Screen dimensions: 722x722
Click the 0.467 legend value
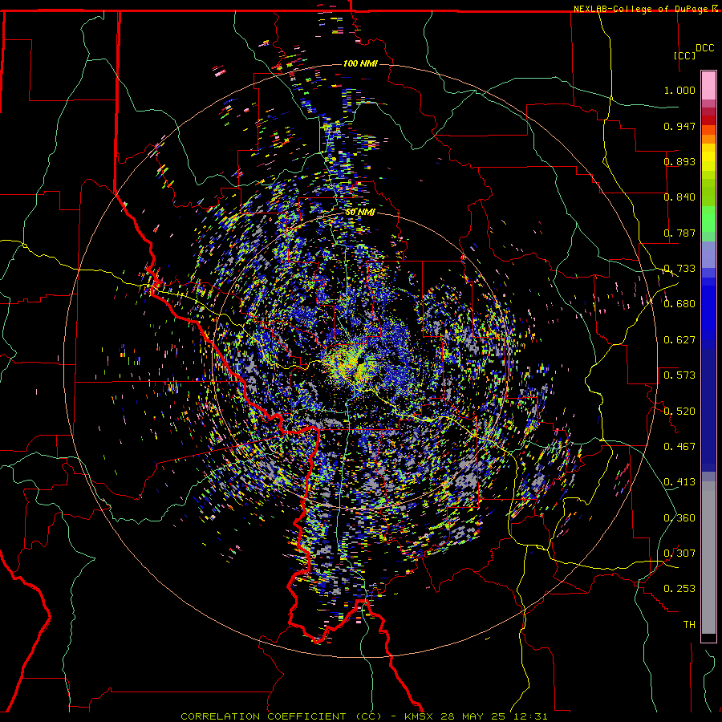click(x=679, y=447)
